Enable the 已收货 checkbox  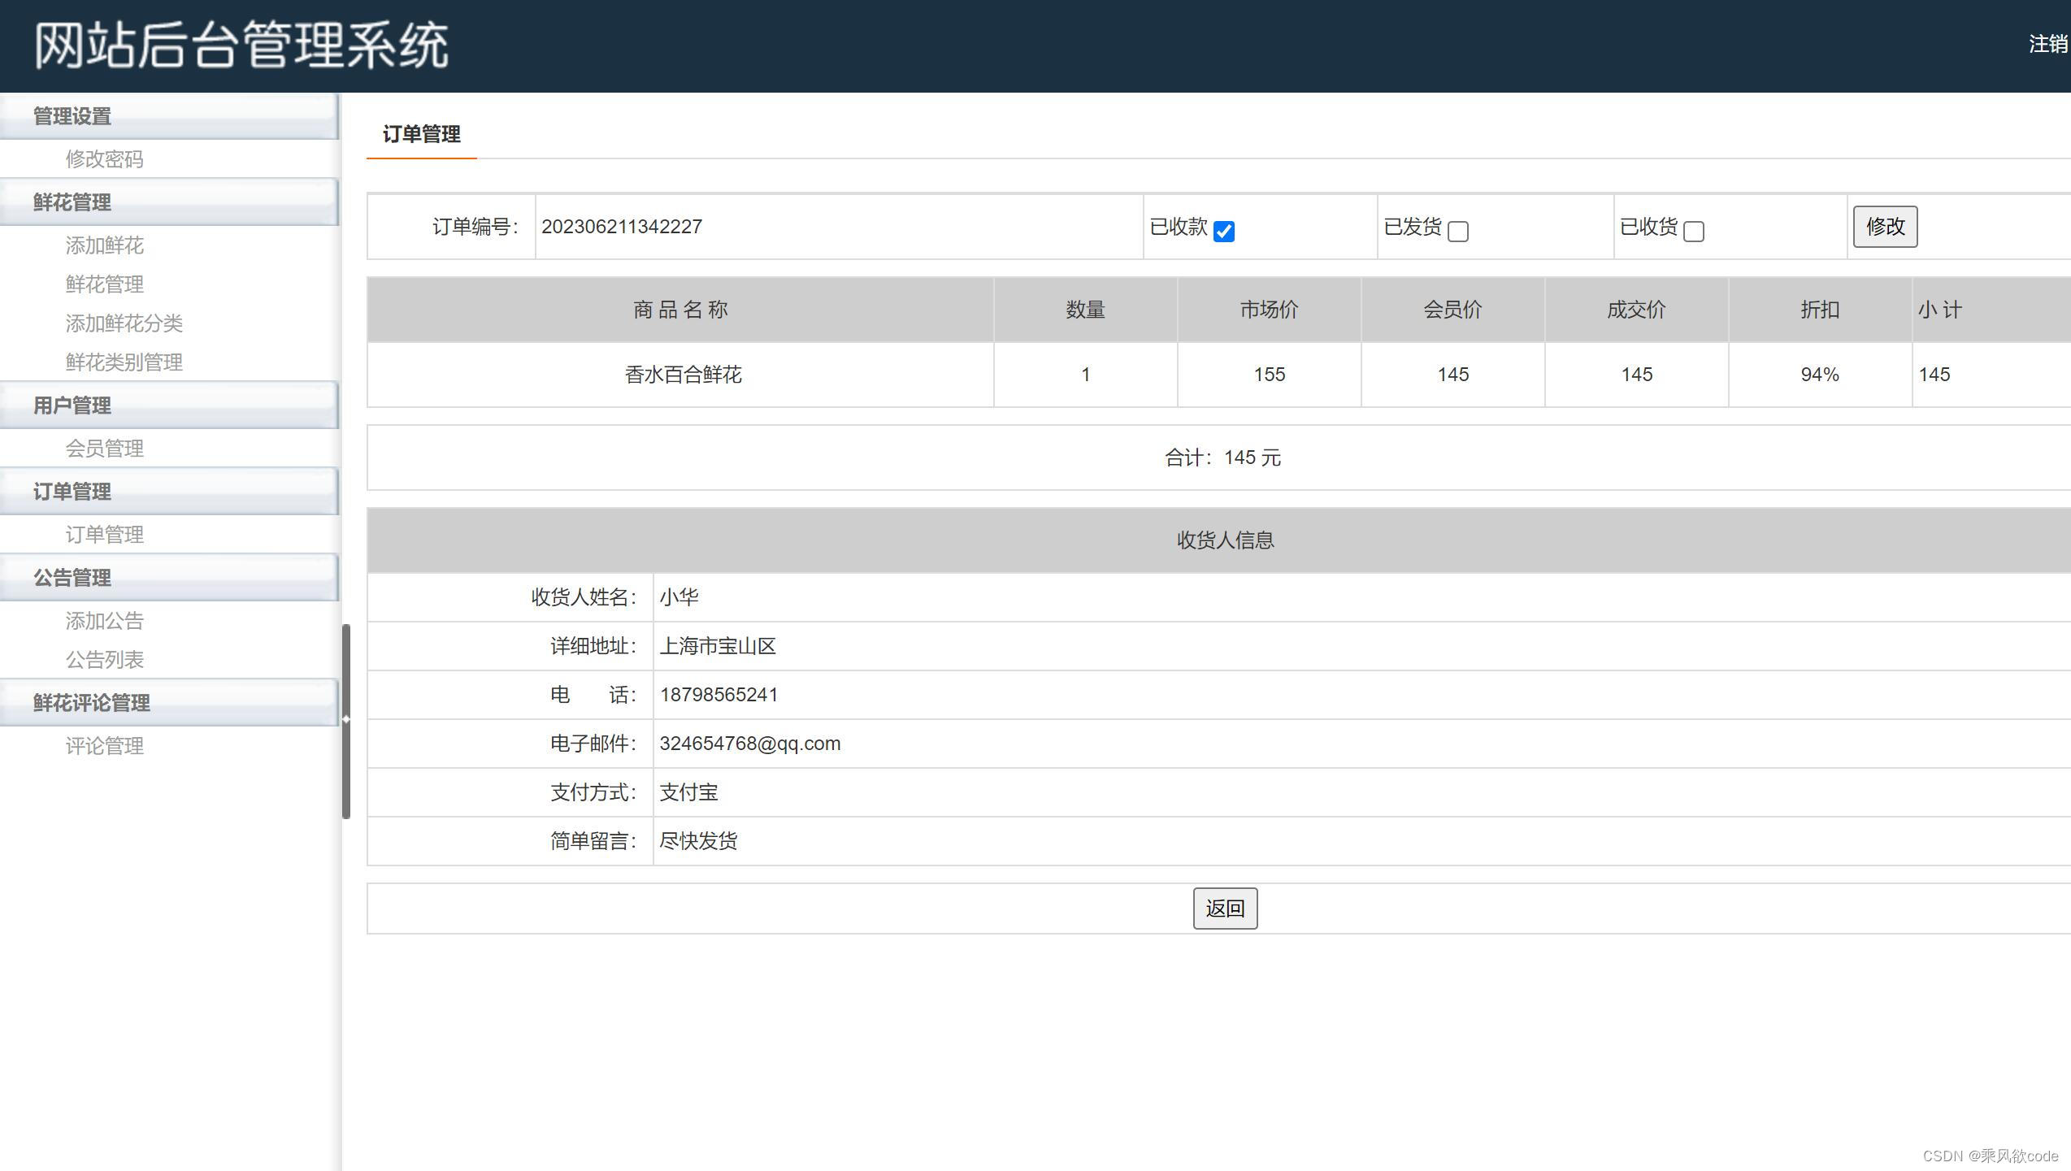(1693, 232)
